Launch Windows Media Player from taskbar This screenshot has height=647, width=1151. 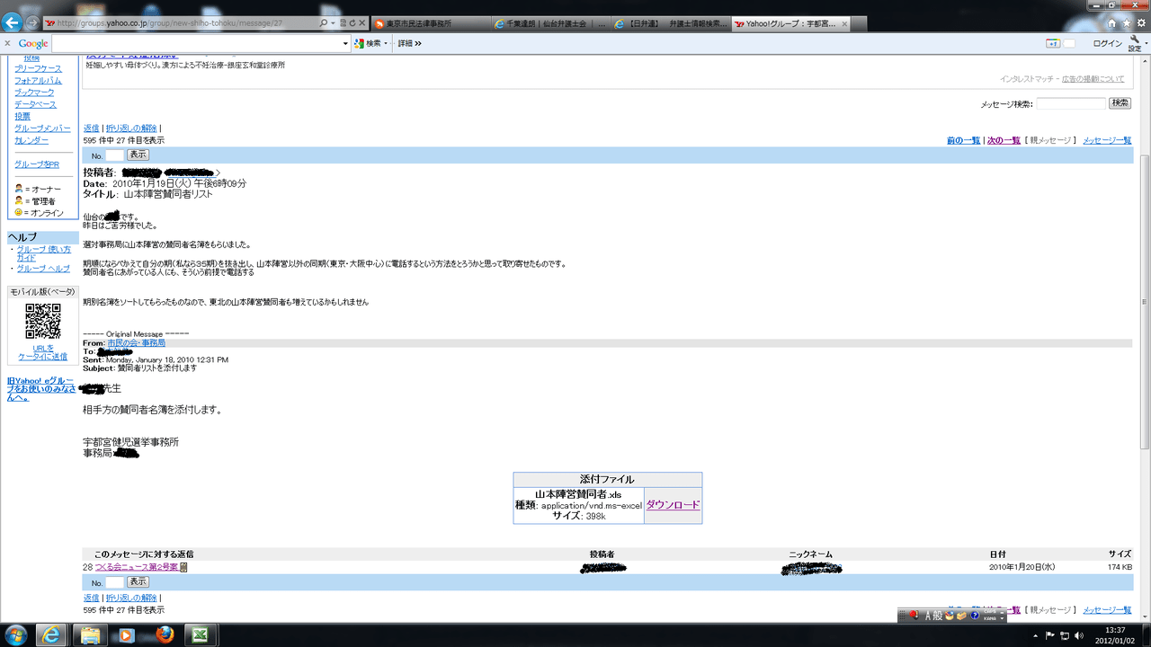pyautogui.click(x=127, y=634)
